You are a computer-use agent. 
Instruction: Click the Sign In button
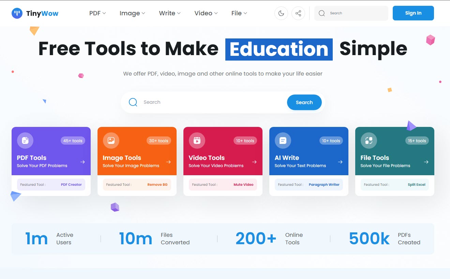pos(413,13)
